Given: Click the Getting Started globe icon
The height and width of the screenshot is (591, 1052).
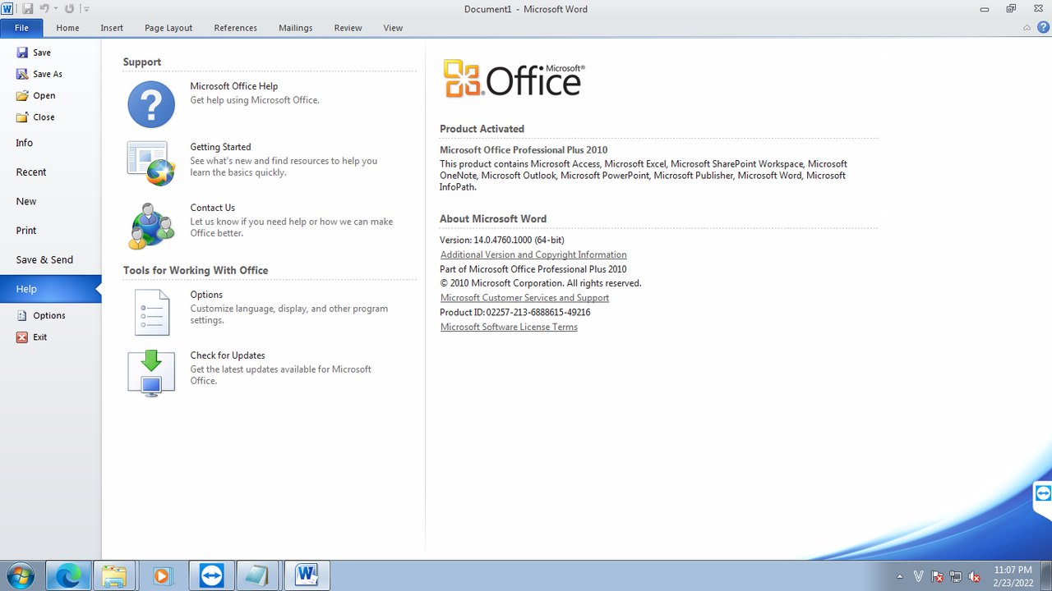Looking at the screenshot, I should point(151,163).
